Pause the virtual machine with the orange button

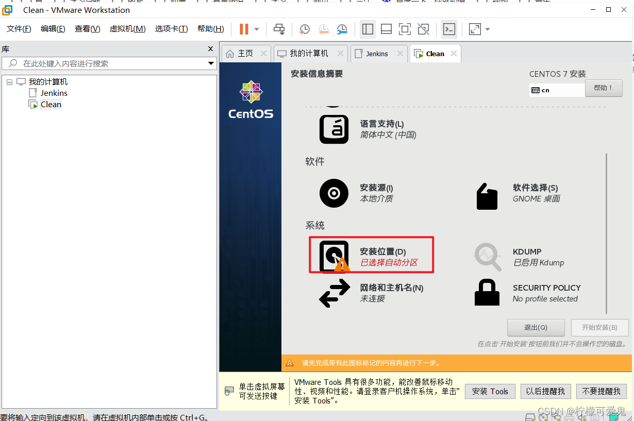pos(244,29)
